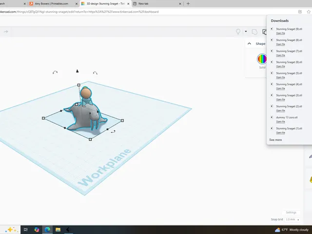Click the redo arrow in Tinkercad toolbar
The height and width of the screenshot is (234, 312).
(x=6, y=32)
